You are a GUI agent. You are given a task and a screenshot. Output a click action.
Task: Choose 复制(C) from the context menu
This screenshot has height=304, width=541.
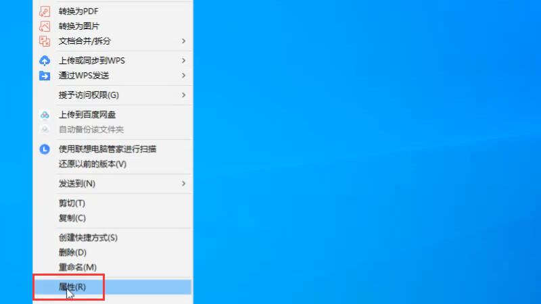(x=72, y=218)
